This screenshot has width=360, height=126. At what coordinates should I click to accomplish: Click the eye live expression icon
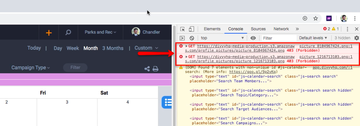253,38
